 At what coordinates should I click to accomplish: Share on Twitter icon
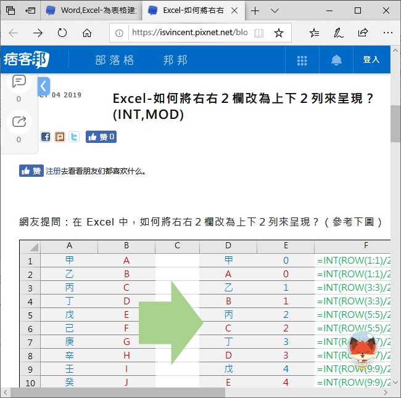[74, 137]
